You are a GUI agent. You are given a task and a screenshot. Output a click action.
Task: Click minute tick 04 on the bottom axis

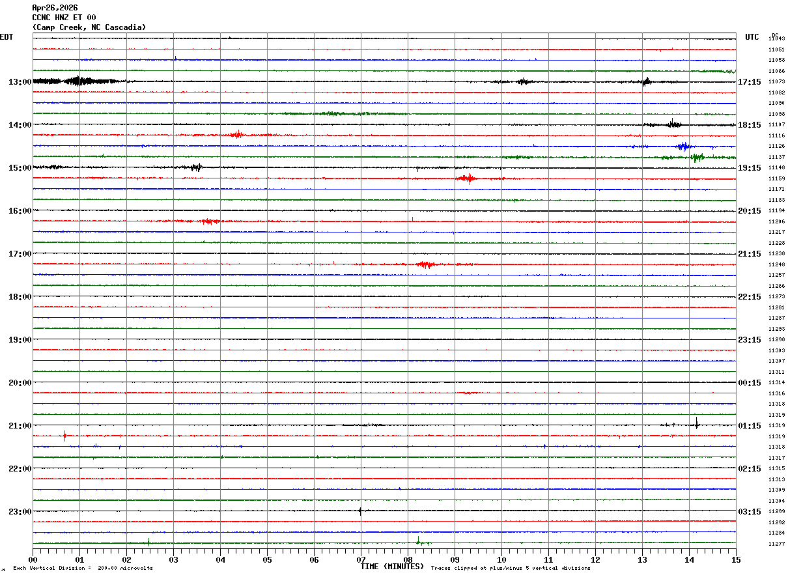tap(220, 559)
